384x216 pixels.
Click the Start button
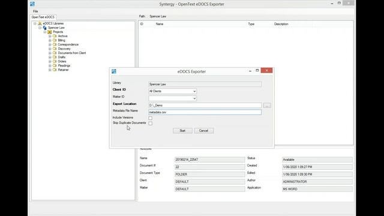tap(182, 131)
